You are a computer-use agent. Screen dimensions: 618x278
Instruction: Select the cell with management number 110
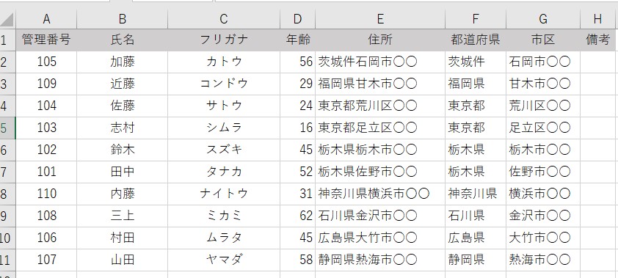[x=46, y=194]
